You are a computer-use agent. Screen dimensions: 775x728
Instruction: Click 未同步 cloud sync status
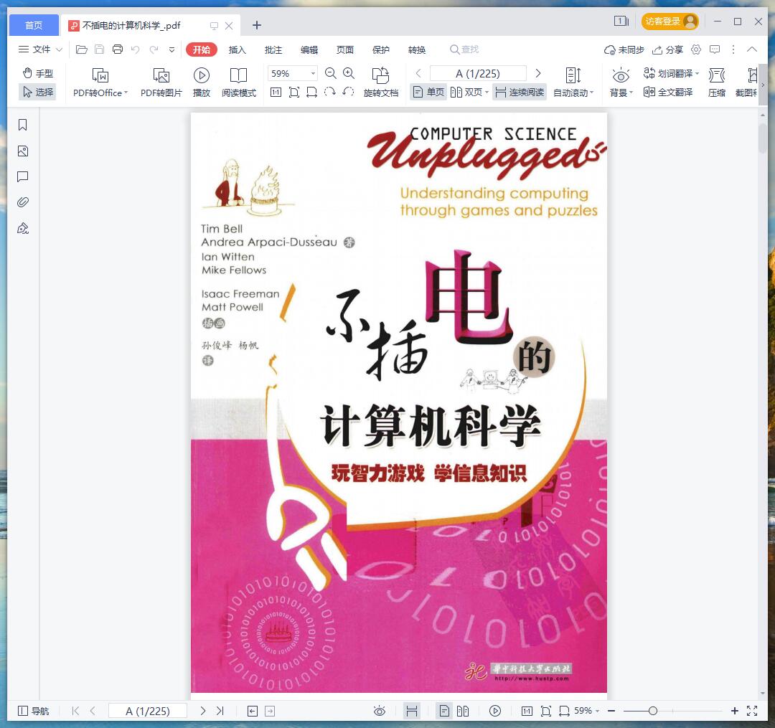pos(624,50)
